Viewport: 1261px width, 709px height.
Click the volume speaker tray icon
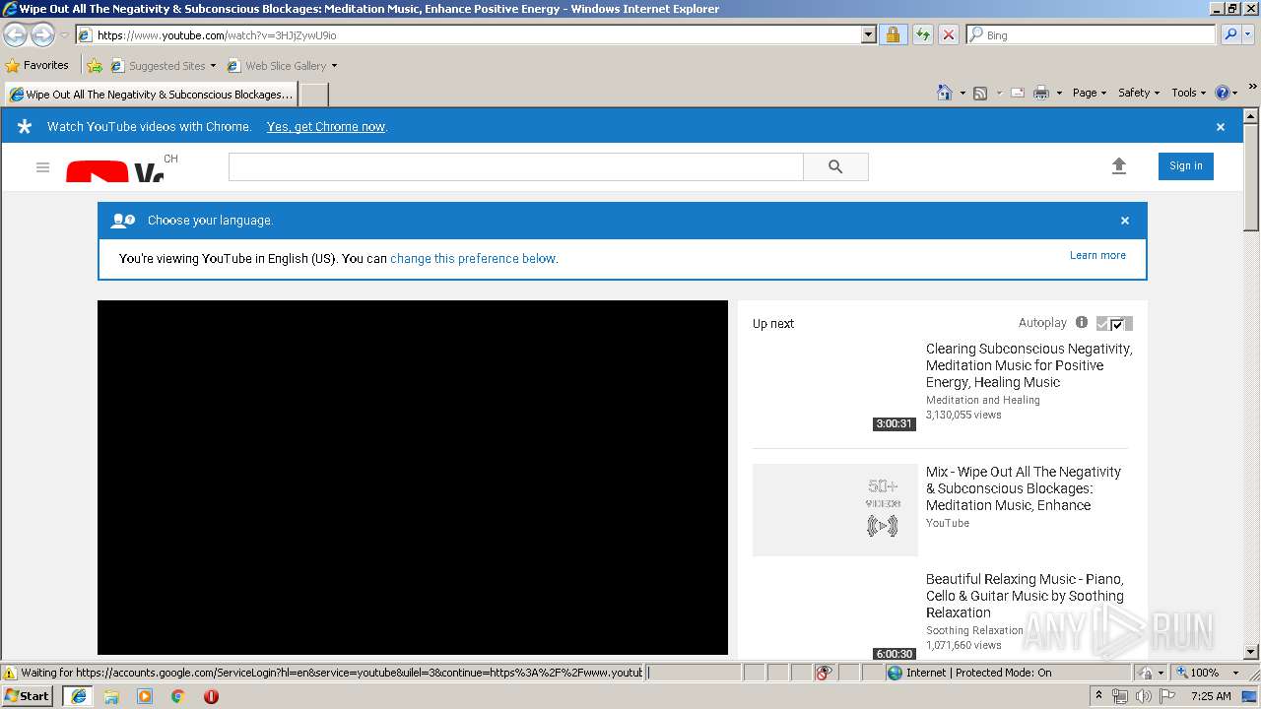click(x=1143, y=696)
